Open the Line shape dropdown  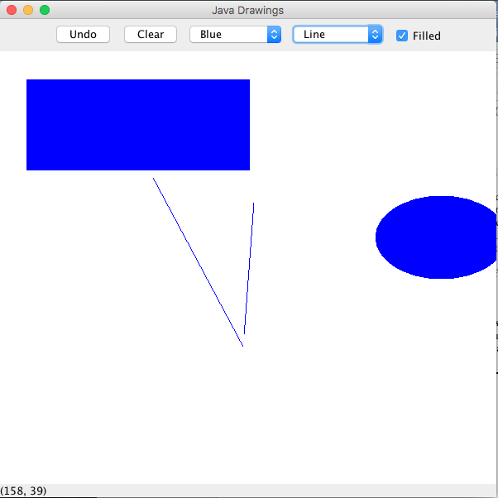pos(338,34)
